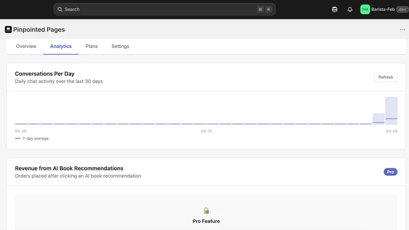Click the magnifier icon in search bar

(60, 9)
